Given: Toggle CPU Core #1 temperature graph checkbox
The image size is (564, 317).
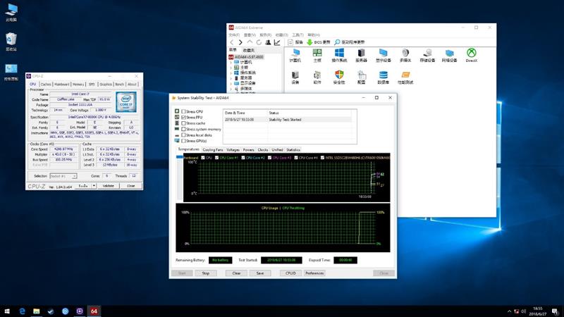Looking at the screenshot, I should coord(216,158).
